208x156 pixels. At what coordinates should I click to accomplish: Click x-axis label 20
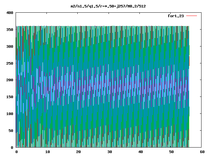click(79, 152)
